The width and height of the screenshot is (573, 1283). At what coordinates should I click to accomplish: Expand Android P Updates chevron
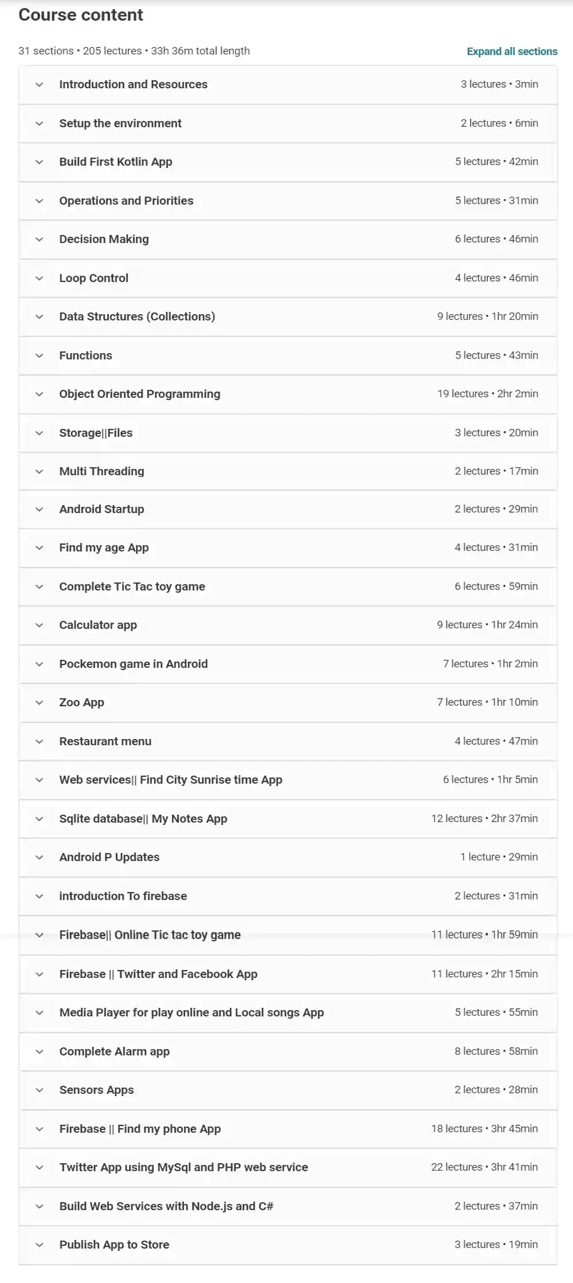40,858
